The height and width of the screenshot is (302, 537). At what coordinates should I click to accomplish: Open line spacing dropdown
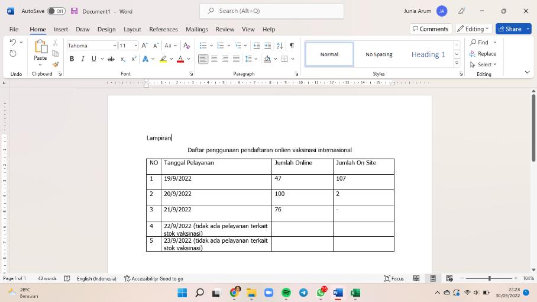(256, 59)
